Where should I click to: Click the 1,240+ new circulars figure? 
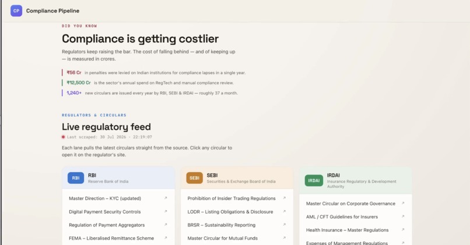(x=74, y=93)
